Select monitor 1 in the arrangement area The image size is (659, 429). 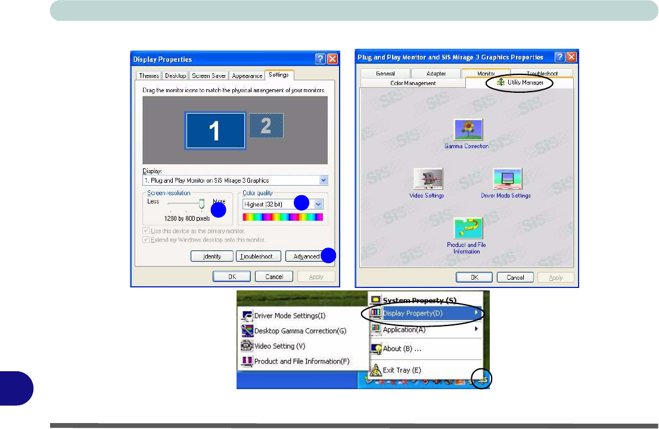[x=215, y=130]
